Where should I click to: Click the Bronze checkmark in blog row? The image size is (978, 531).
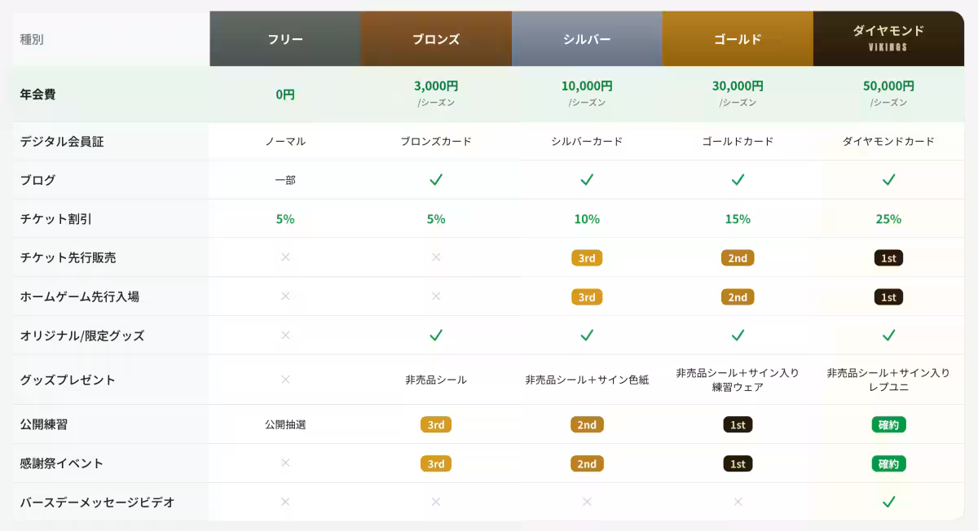pyautogui.click(x=436, y=179)
